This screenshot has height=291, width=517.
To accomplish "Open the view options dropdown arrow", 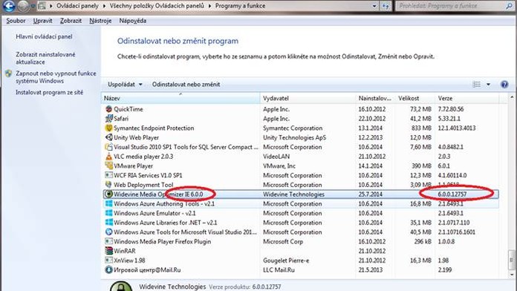I will pyautogui.click(x=488, y=85).
